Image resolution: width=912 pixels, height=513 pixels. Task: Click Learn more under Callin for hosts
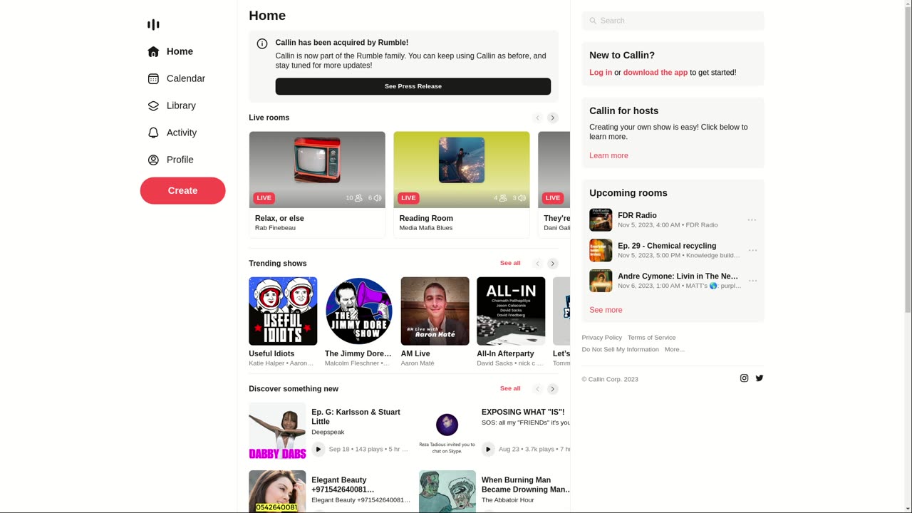608,155
